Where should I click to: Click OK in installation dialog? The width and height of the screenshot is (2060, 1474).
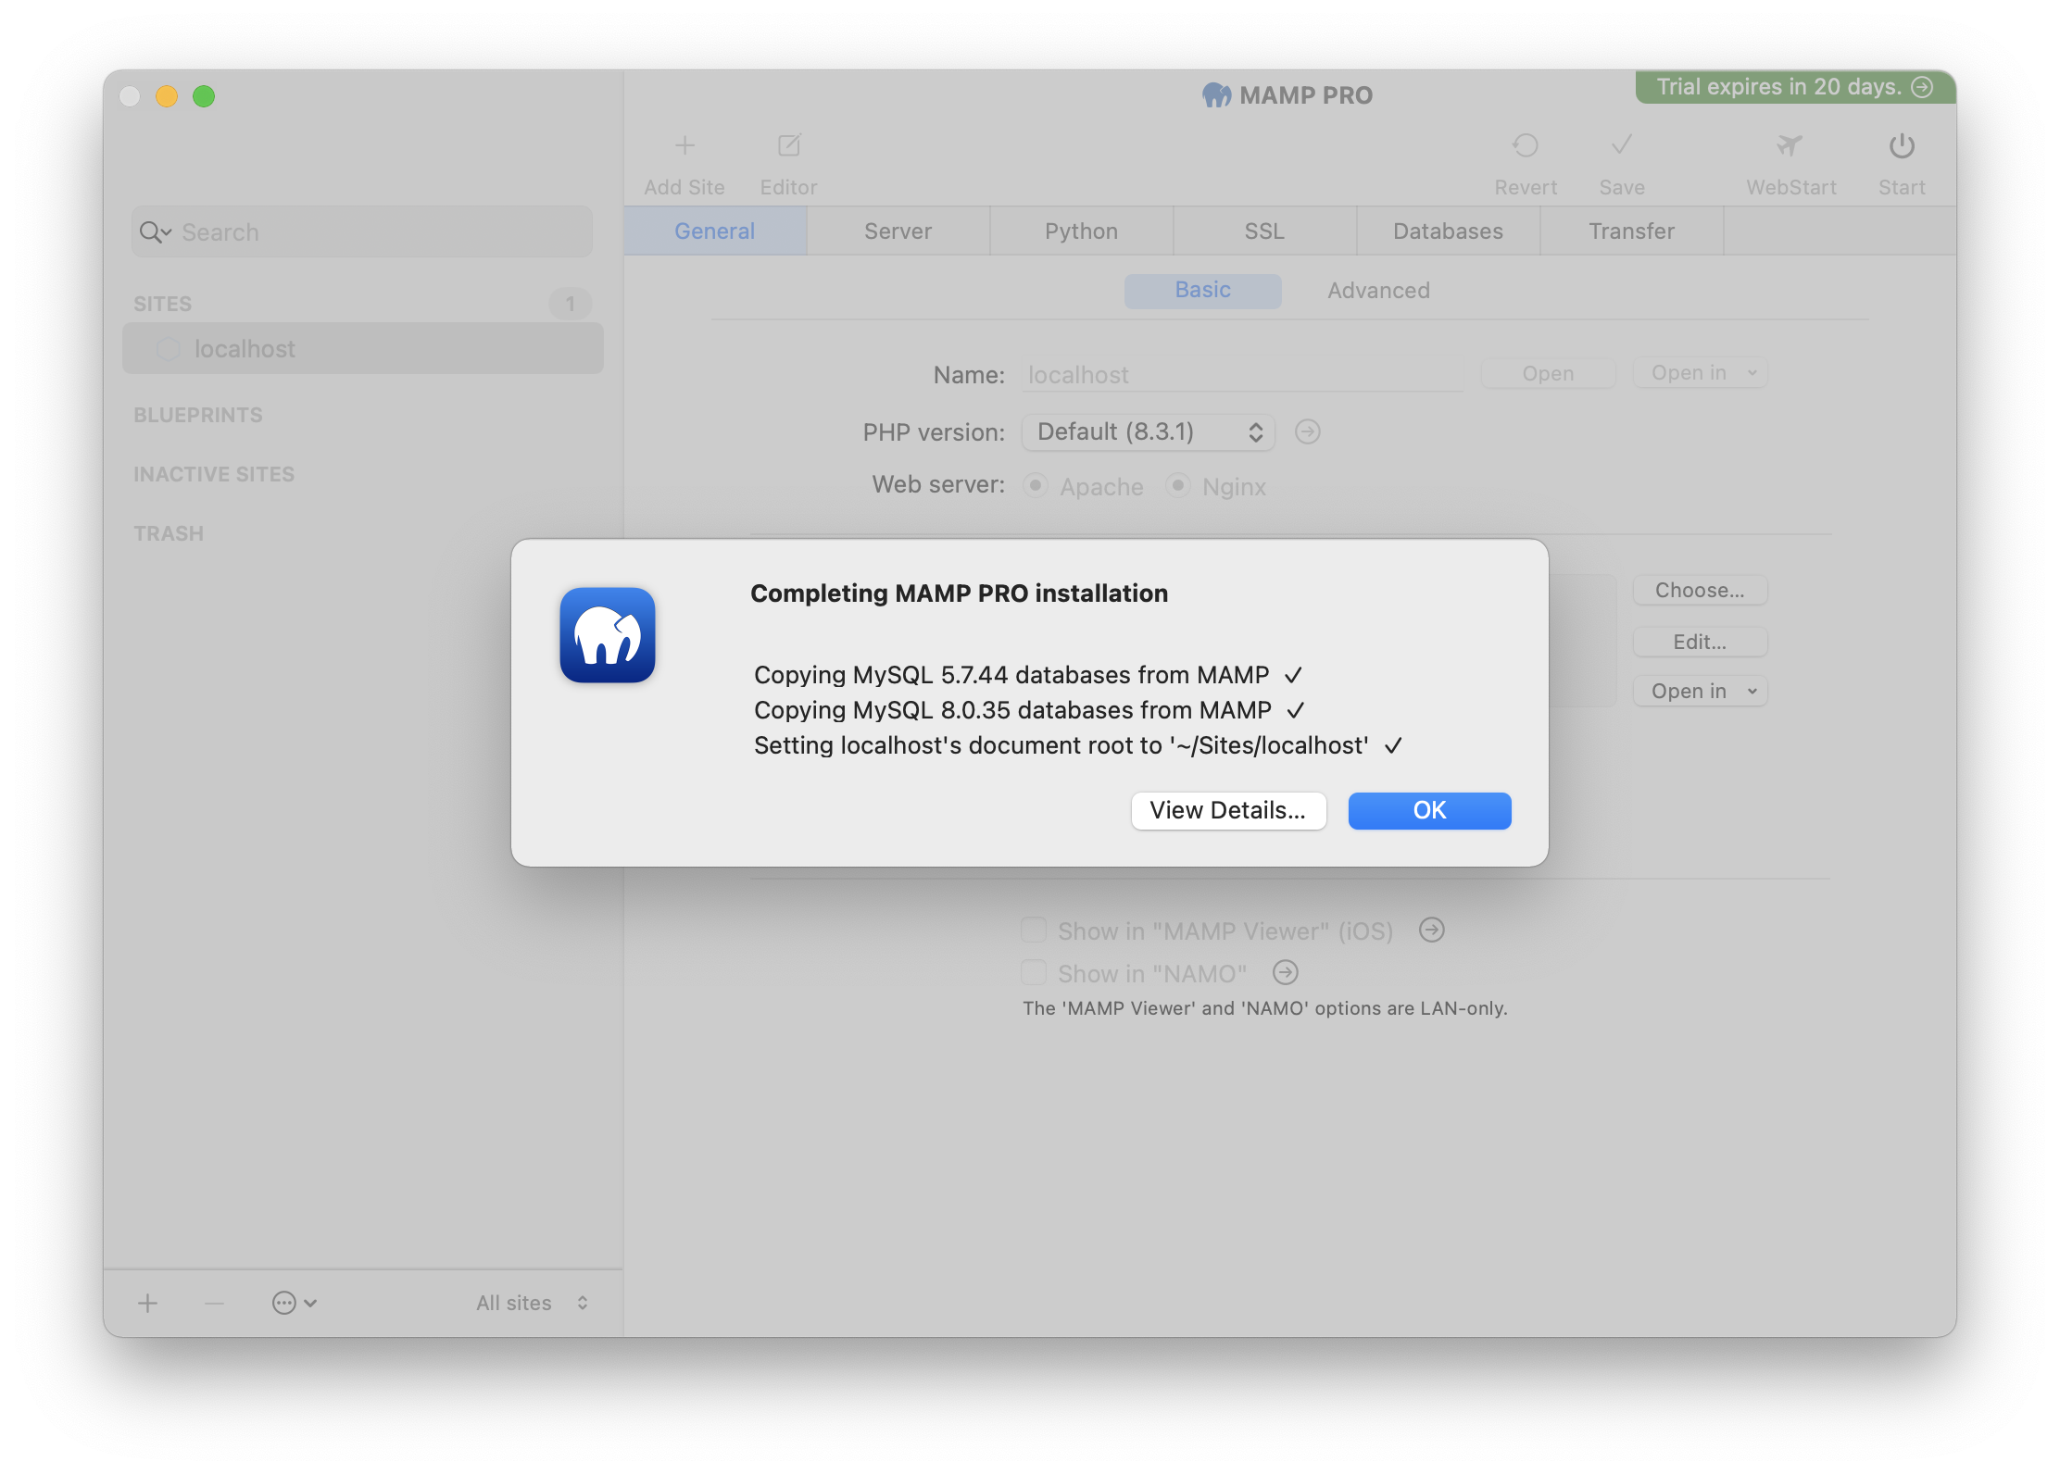(1429, 810)
